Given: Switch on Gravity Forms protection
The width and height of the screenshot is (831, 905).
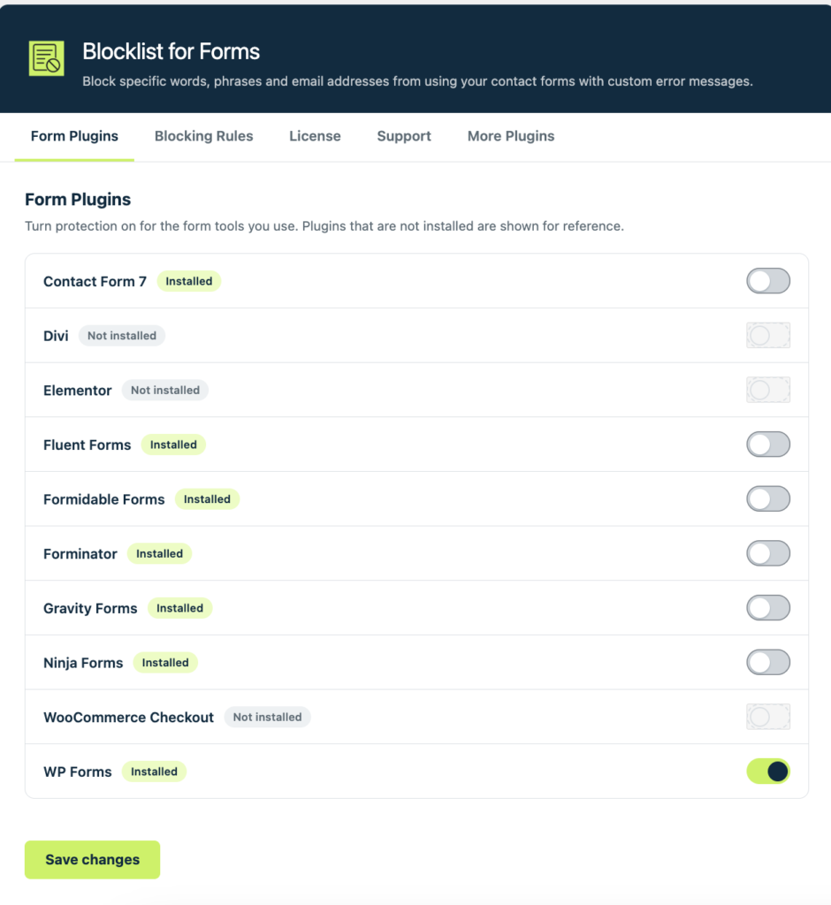Looking at the screenshot, I should pyautogui.click(x=768, y=608).
